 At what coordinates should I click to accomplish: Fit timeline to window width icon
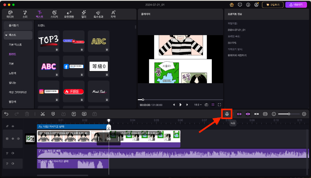click(x=265, y=114)
